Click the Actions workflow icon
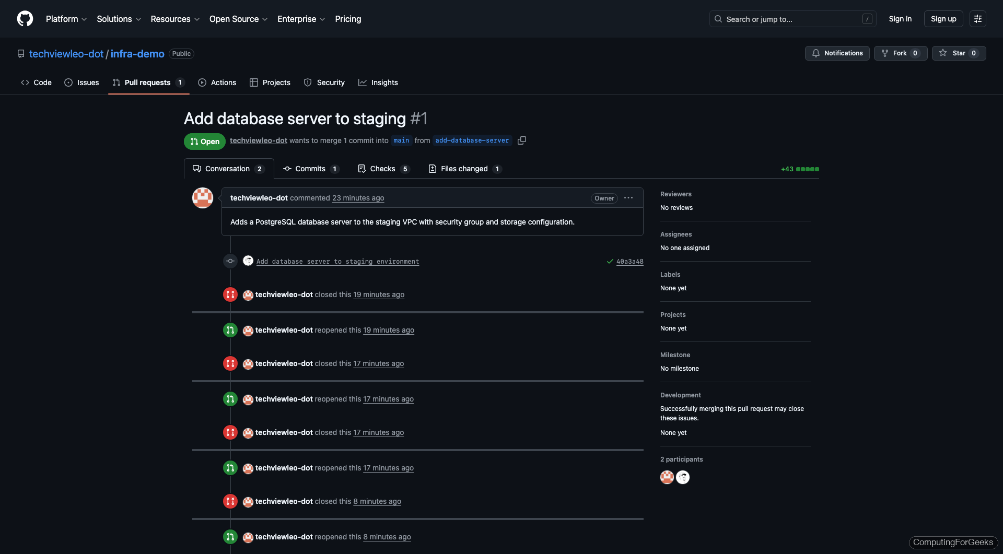Viewport: 1003px width, 554px height. (x=202, y=82)
